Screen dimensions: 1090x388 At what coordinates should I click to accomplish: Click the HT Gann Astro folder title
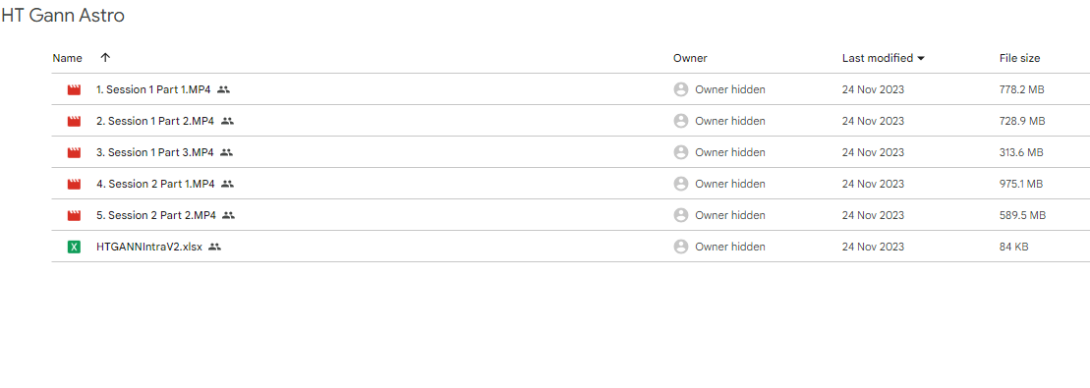(x=63, y=16)
